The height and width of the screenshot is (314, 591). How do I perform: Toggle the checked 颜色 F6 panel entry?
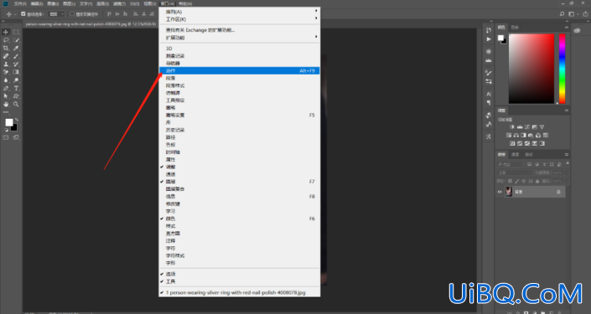240,219
